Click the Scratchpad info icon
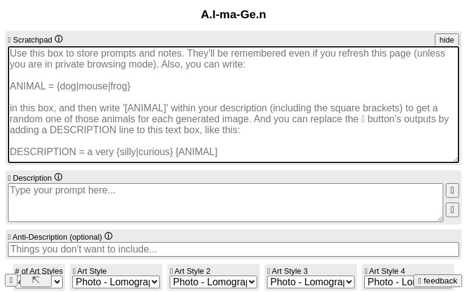The height and width of the screenshot is (292, 467). coord(59,39)
